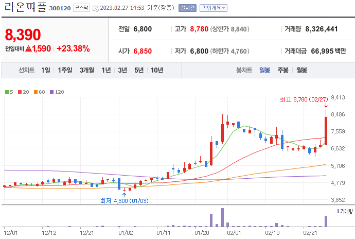Select the 일봉 daily candle chart
The width and height of the screenshot is (355, 239).
point(264,70)
